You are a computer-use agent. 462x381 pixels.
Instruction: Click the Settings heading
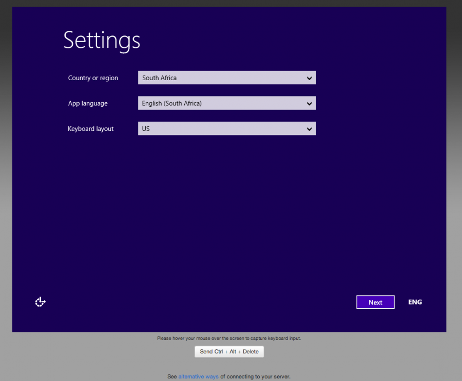101,41
